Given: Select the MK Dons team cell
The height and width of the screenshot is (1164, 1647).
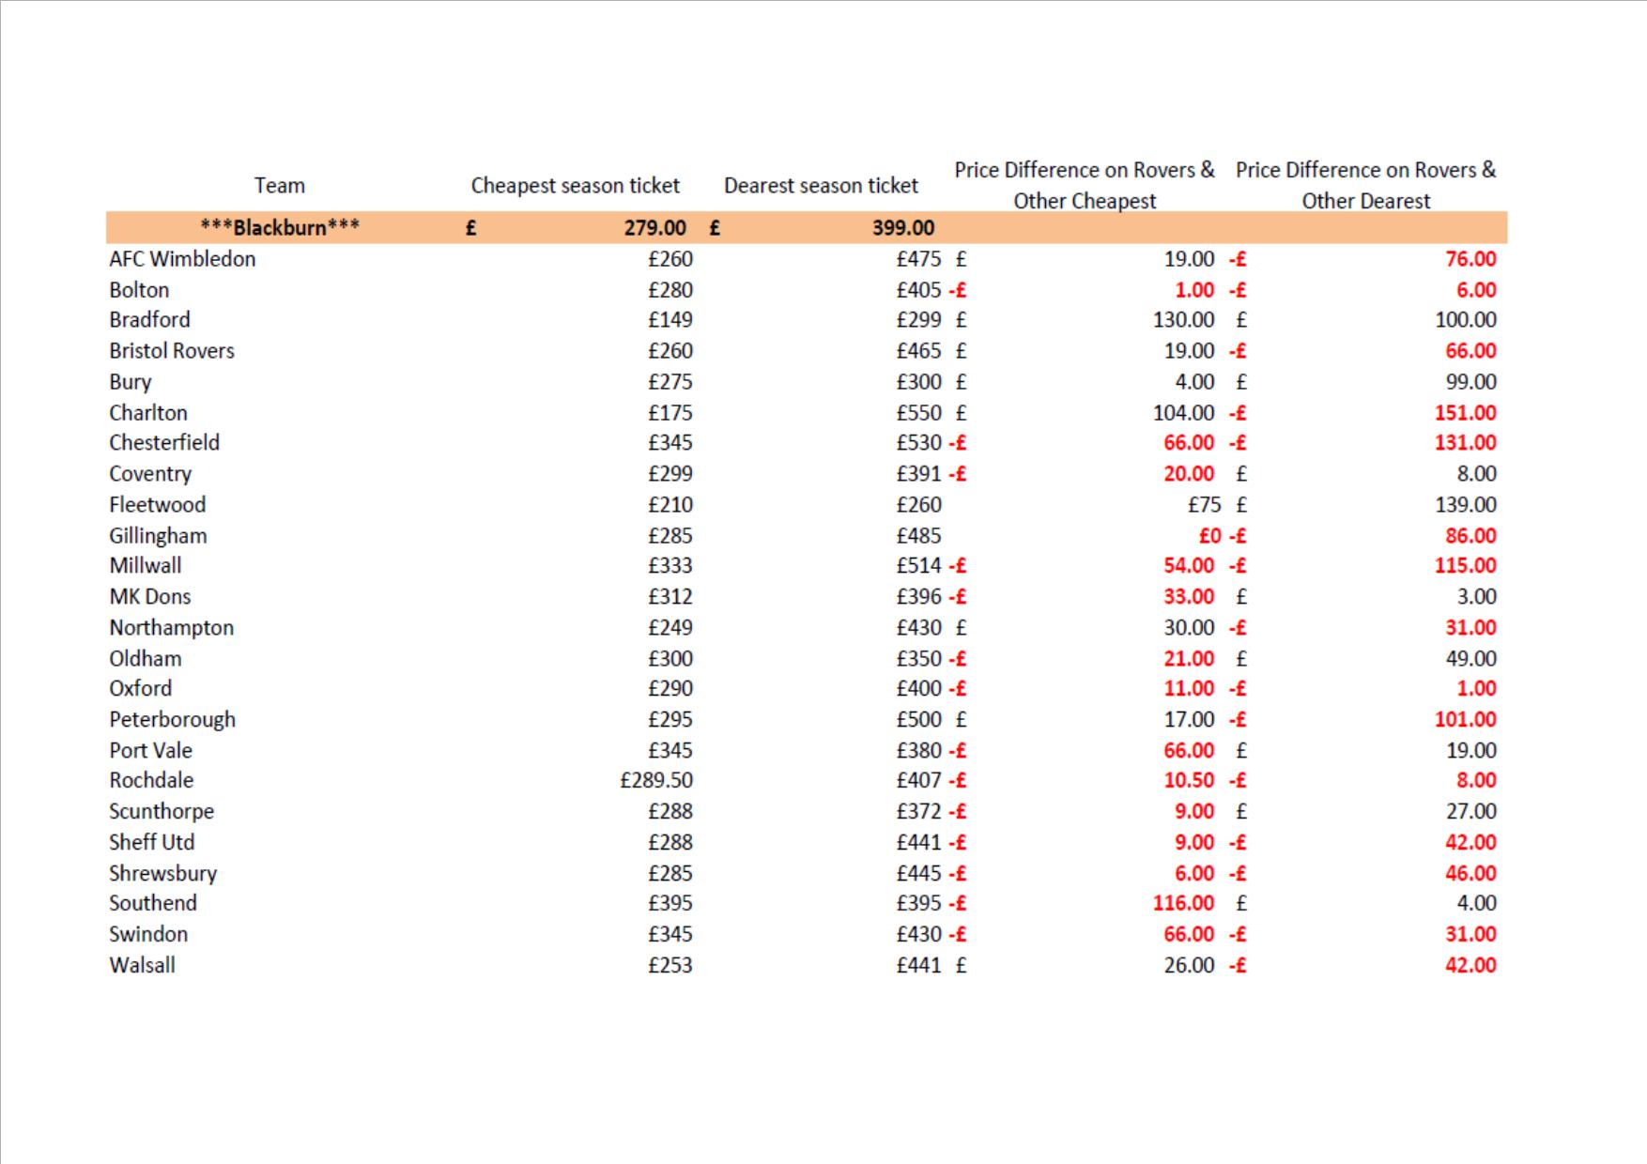Looking at the screenshot, I should pyautogui.click(x=149, y=597).
